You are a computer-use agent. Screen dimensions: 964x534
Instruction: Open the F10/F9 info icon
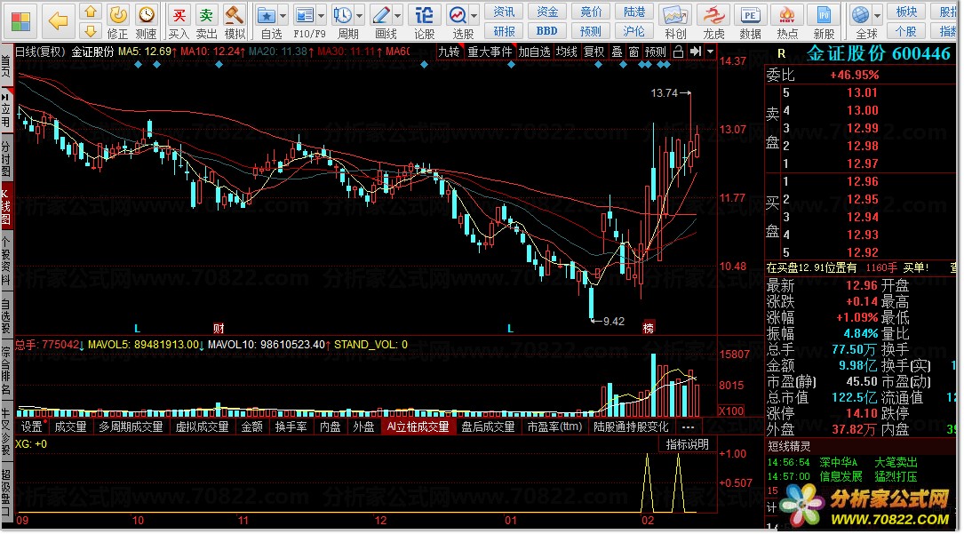pos(305,15)
